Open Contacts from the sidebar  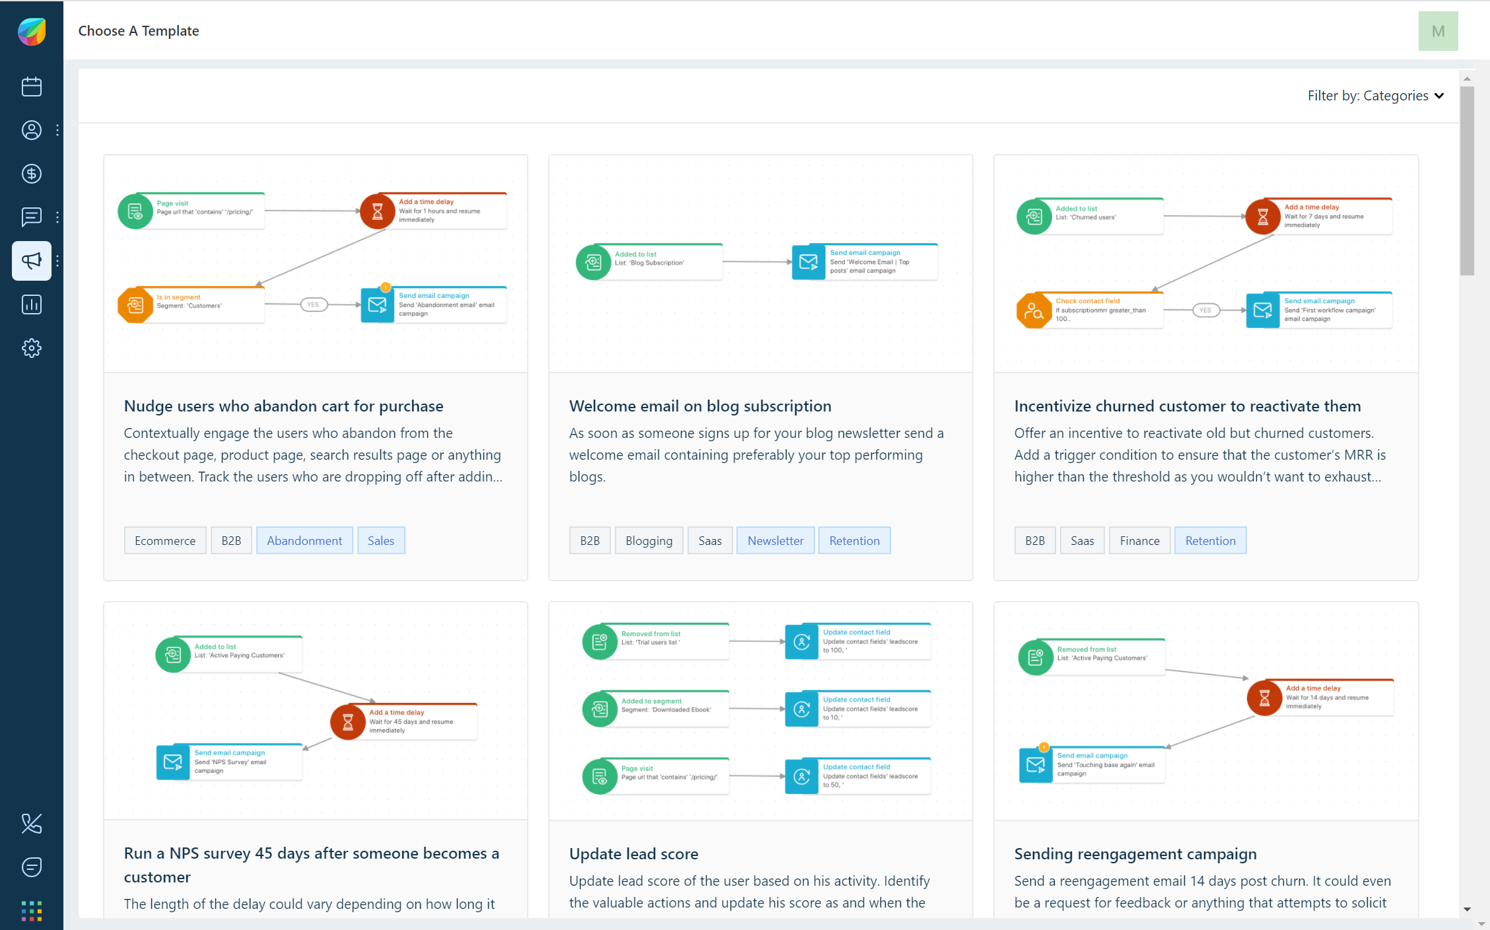pyautogui.click(x=31, y=130)
